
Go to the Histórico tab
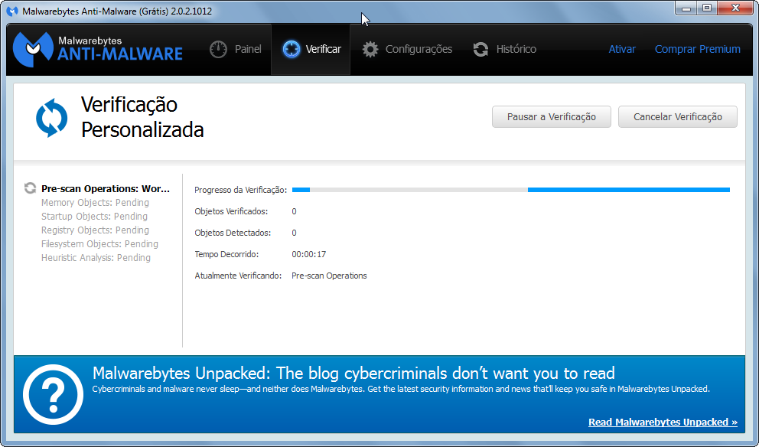pos(504,50)
